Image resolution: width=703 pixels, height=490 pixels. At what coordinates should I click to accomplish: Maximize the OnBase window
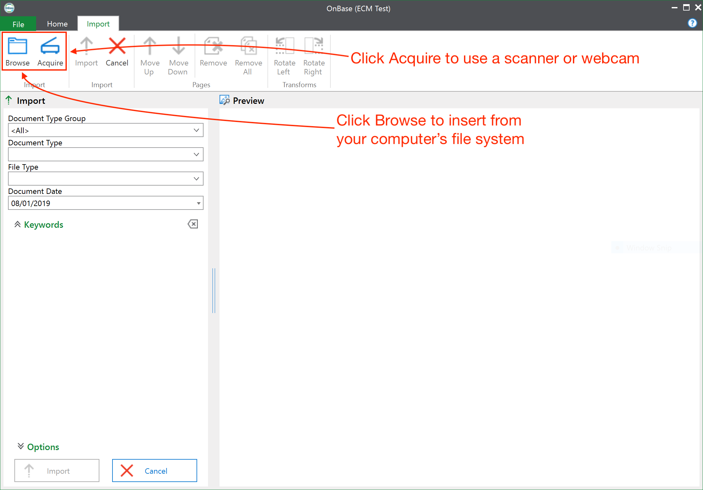[686, 7]
